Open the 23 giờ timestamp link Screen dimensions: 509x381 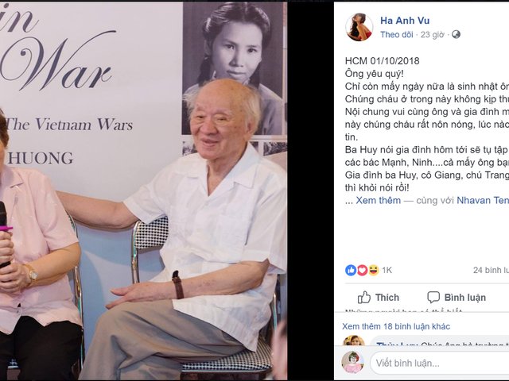(432, 34)
